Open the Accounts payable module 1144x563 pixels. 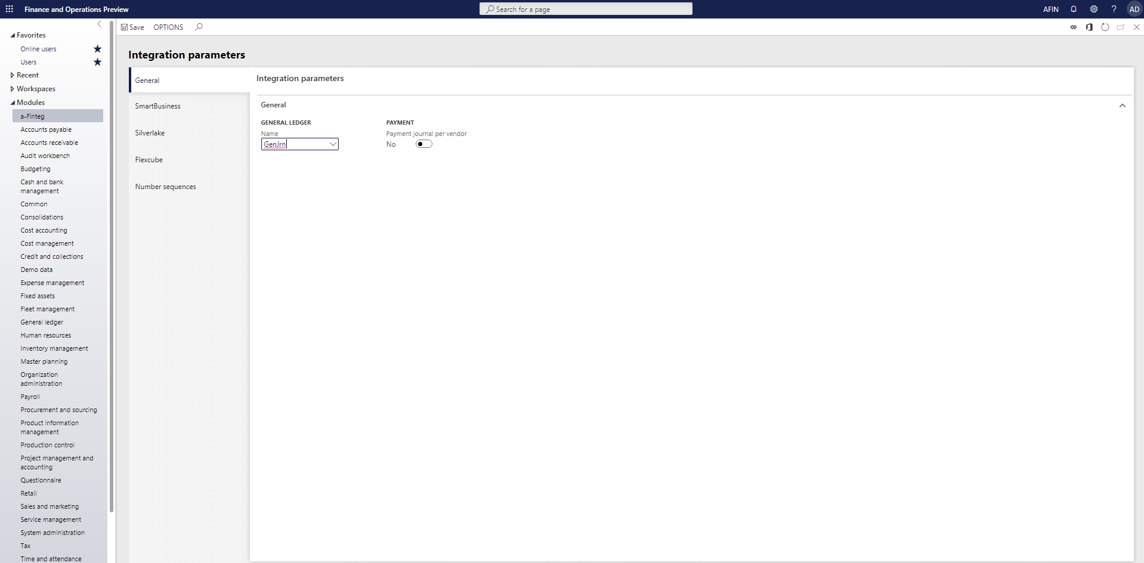[x=46, y=129]
